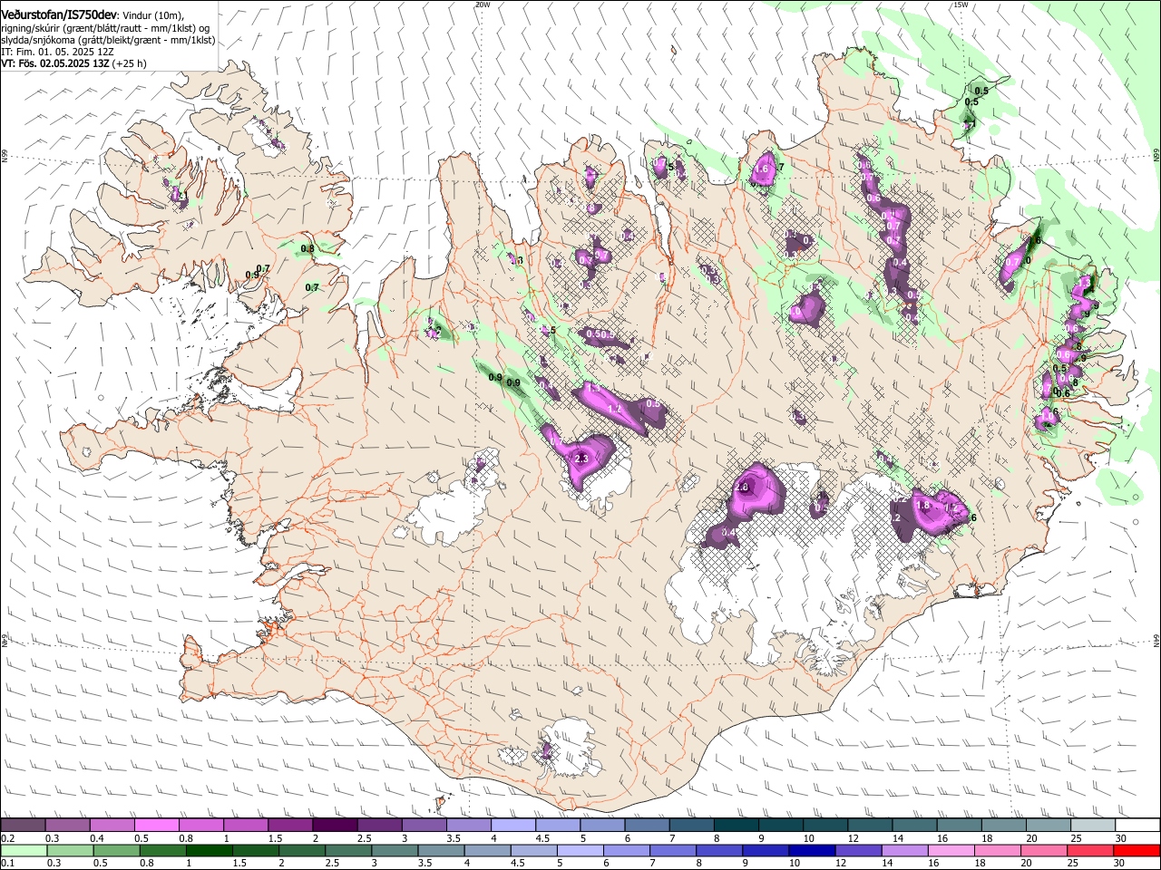Click the Veðurstofan/IS750dev title text
This screenshot has height=870, width=1161.
(59, 14)
